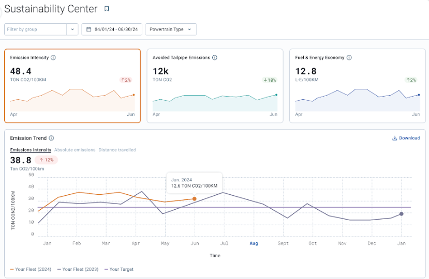Open info icon next to Fuel & Energy Economy
Viewport: 429px width, 279px height.
(349, 58)
